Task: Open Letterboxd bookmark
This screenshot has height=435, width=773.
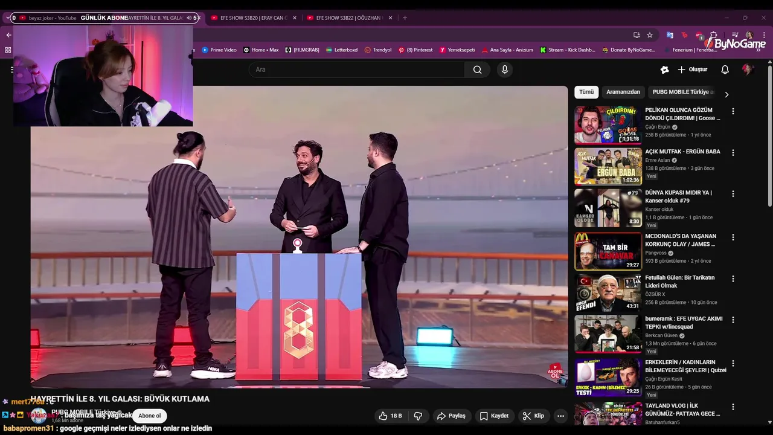Action: [x=341, y=50]
